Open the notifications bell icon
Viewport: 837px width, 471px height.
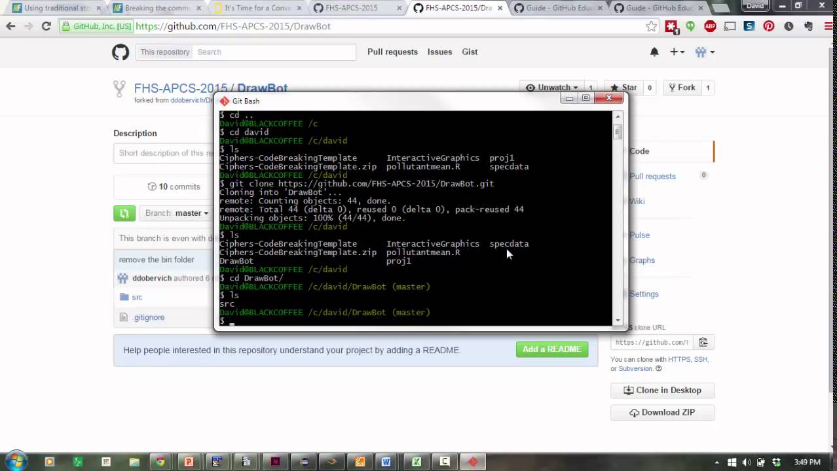coord(654,52)
